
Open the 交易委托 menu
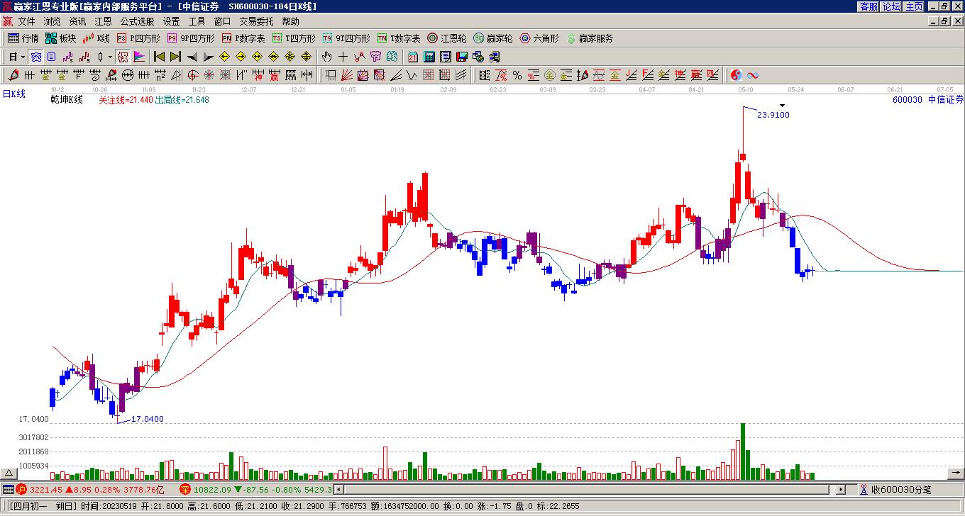tap(256, 22)
